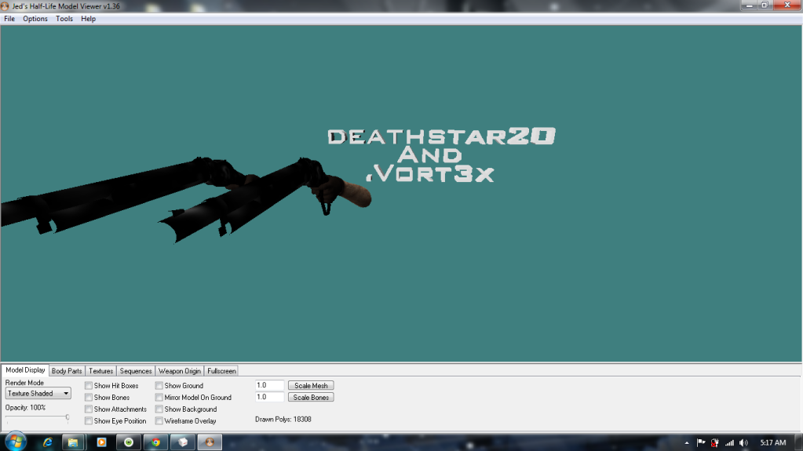Enable Show Background checkbox

(x=159, y=409)
